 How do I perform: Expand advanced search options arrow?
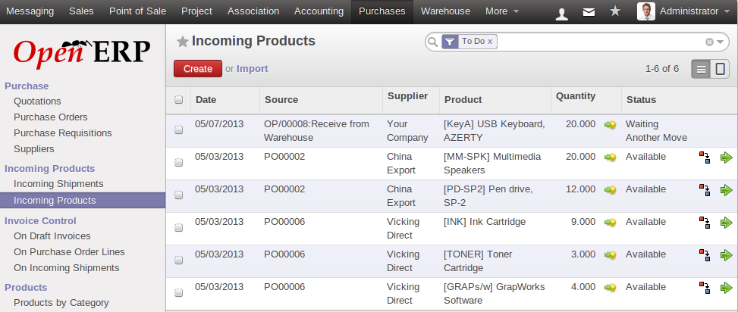tap(722, 42)
